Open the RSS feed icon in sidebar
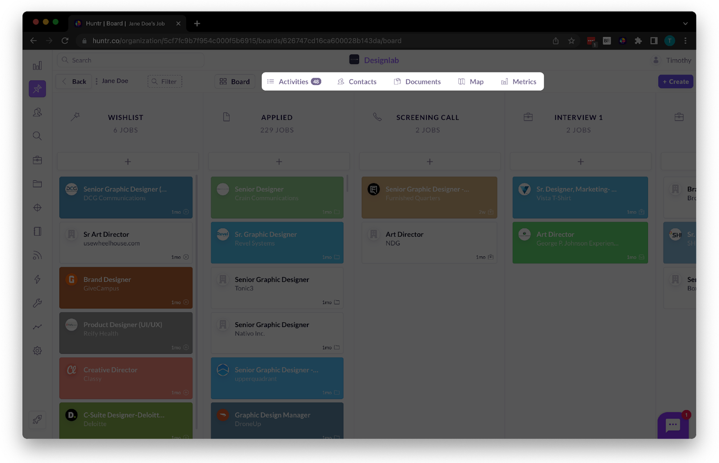Viewport: 719px width, 463px height. [37, 256]
